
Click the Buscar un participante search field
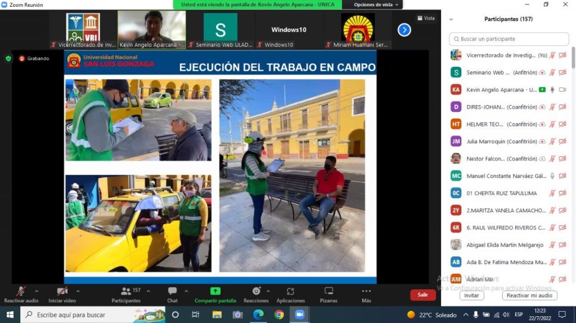(508, 39)
